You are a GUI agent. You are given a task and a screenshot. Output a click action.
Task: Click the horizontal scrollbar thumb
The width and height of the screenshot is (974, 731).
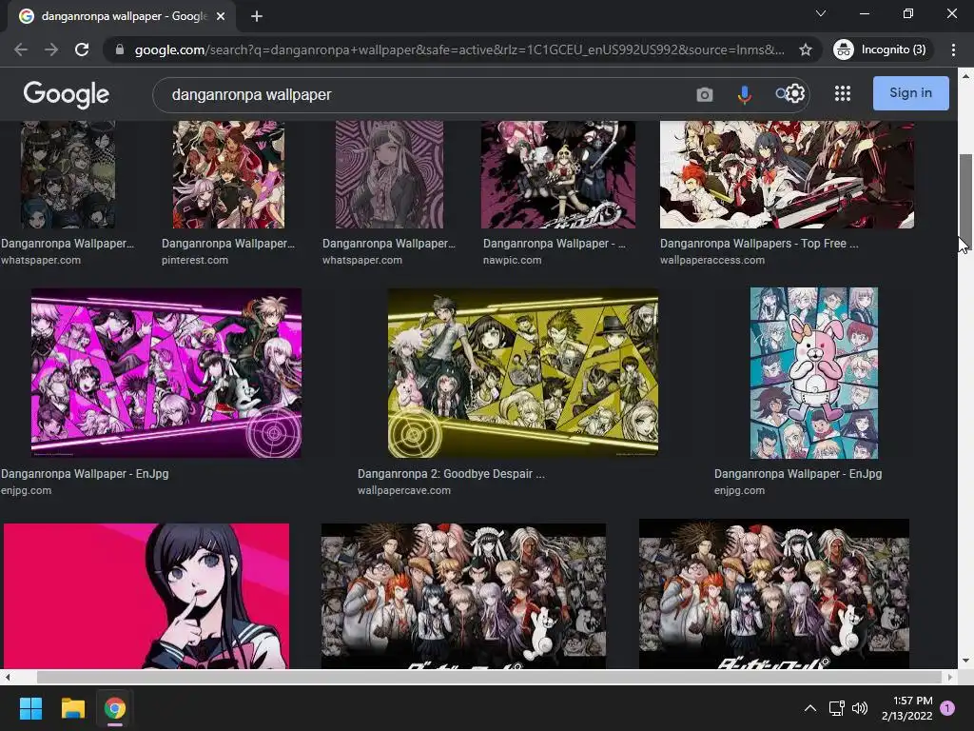[490, 677]
